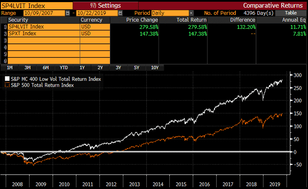Click the end date field 10/22/2019
Viewport: 308px width, 189px height.
pyautogui.click(x=97, y=13)
